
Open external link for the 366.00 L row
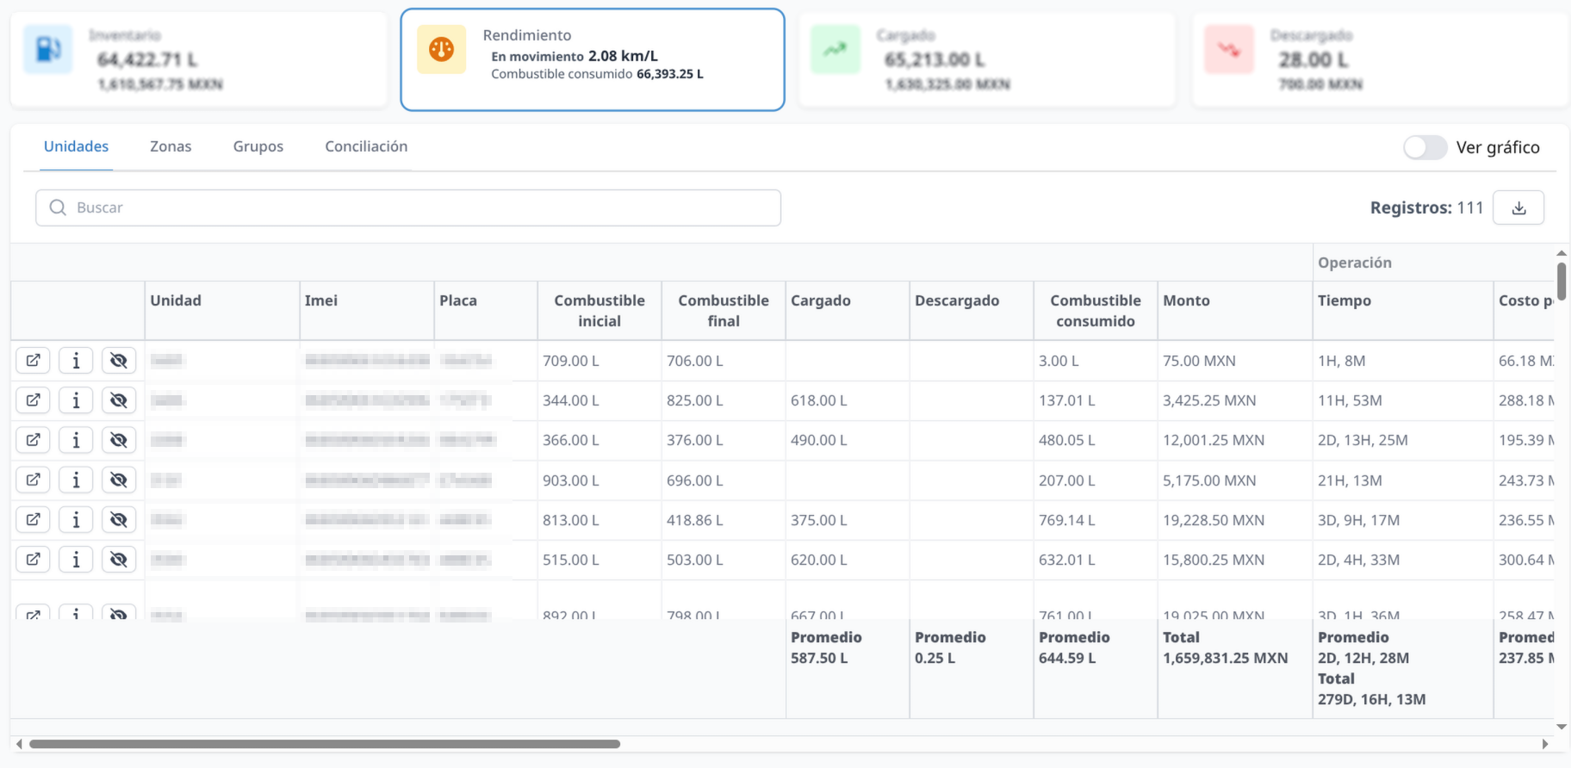coord(33,440)
